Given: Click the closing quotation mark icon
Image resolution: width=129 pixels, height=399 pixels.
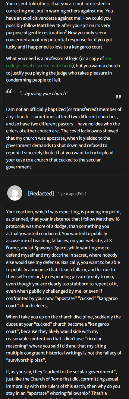Looking at the screenshot, I should coord(118,96).
